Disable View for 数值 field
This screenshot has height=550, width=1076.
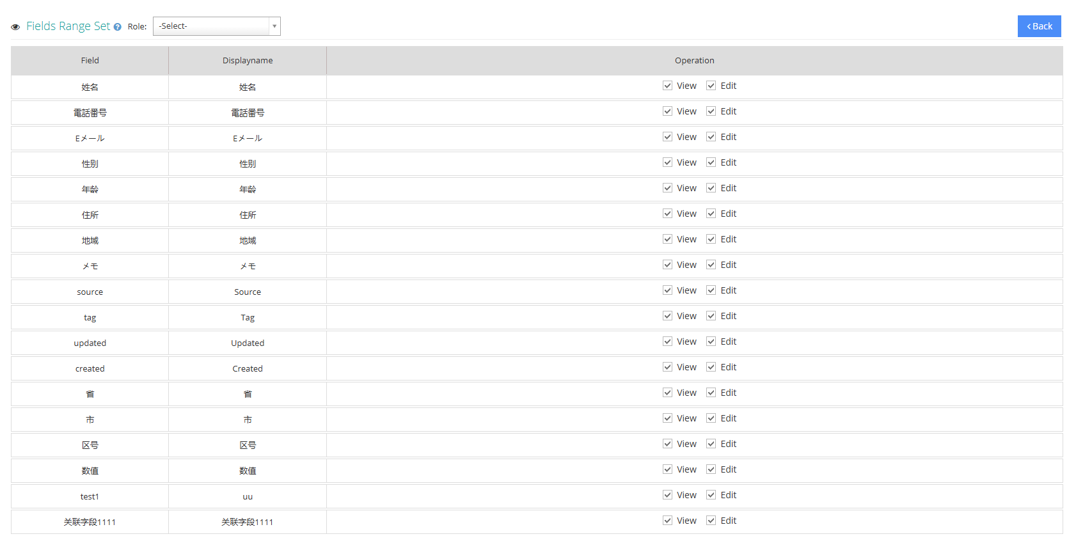tap(667, 469)
